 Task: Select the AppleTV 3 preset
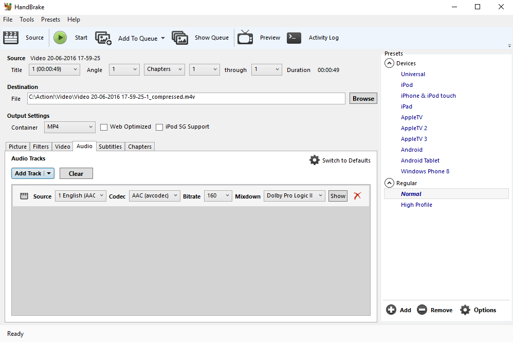pyautogui.click(x=414, y=139)
